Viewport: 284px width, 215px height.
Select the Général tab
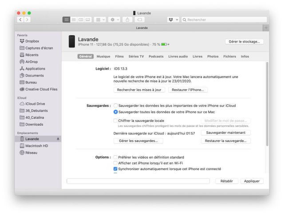pyautogui.click(x=86, y=56)
